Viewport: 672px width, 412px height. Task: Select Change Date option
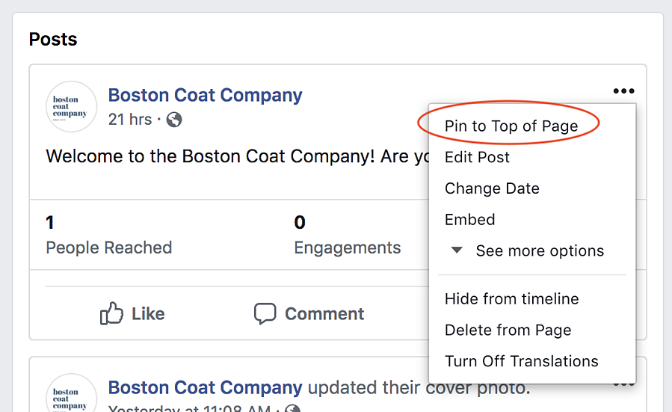pos(492,188)
